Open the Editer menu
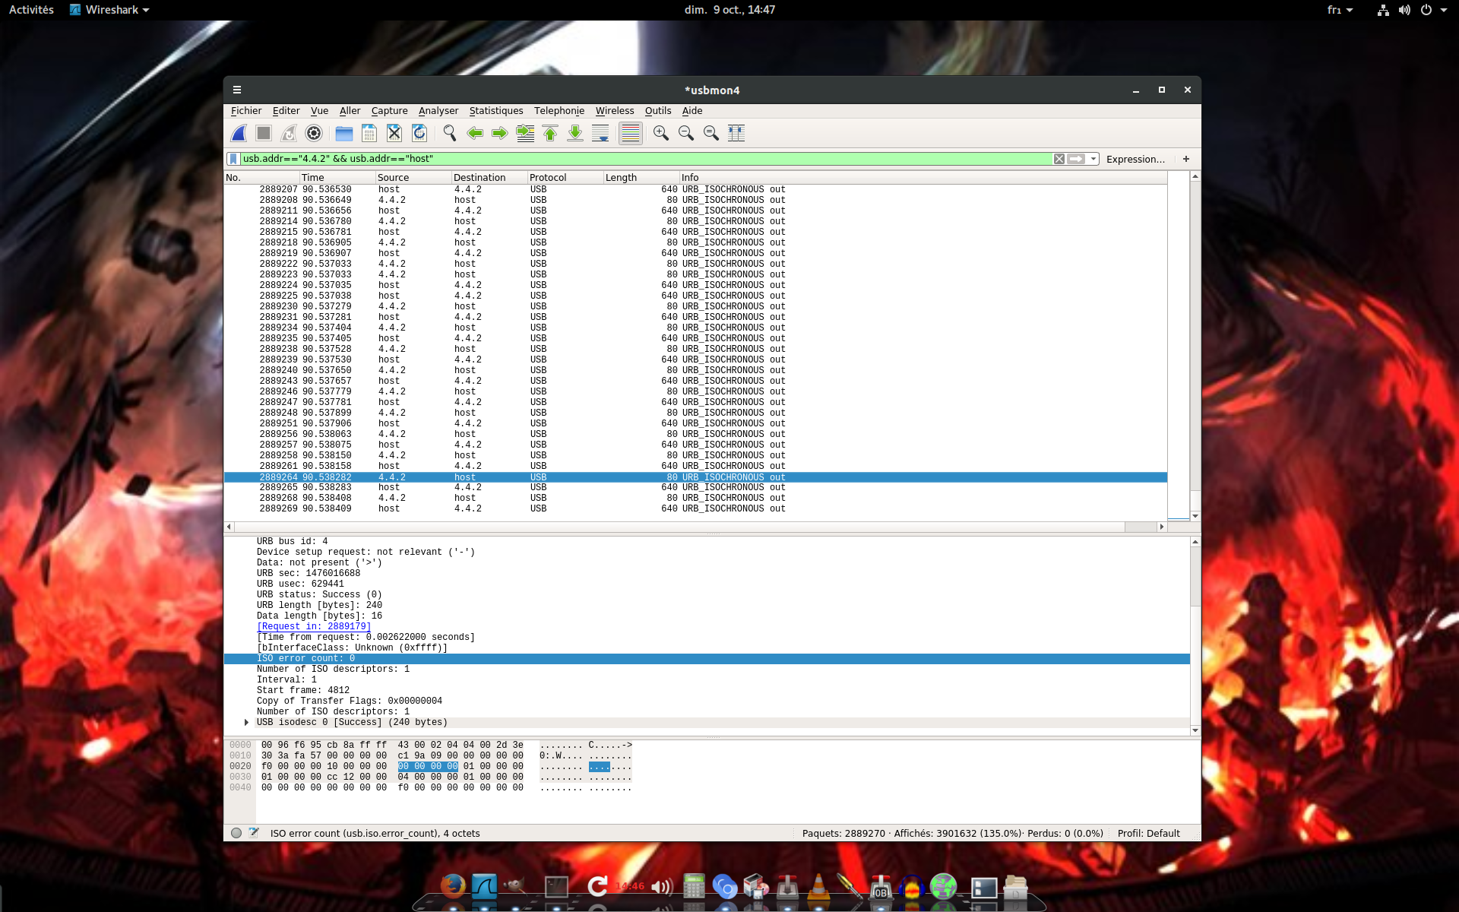Viewport: 1459px width, 912px height. pos(286,111)
